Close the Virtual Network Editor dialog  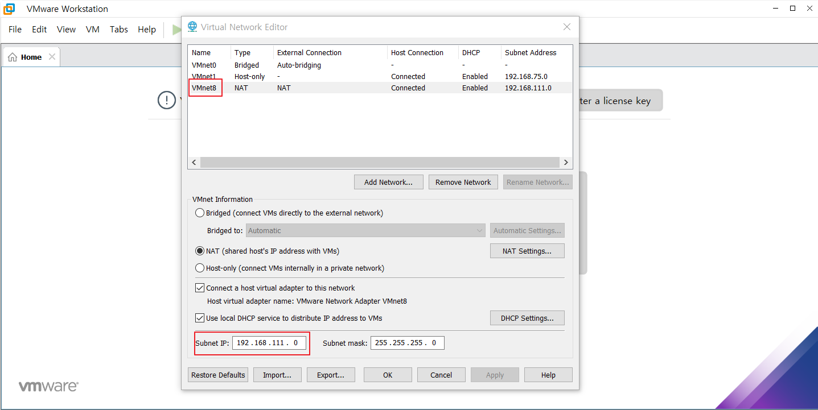pyautogui.click(x=567, y=27)
